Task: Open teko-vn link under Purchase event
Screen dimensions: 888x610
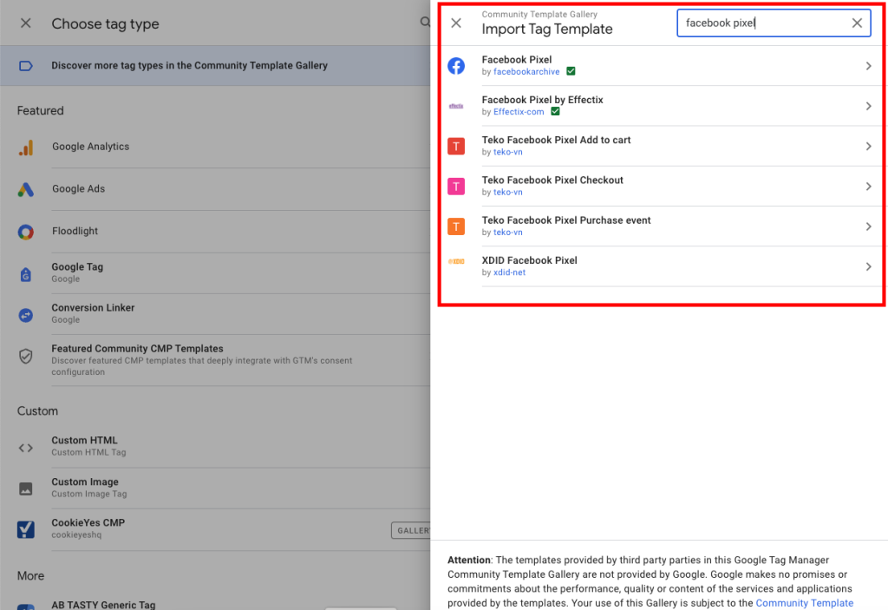Action: coord(507,233)
